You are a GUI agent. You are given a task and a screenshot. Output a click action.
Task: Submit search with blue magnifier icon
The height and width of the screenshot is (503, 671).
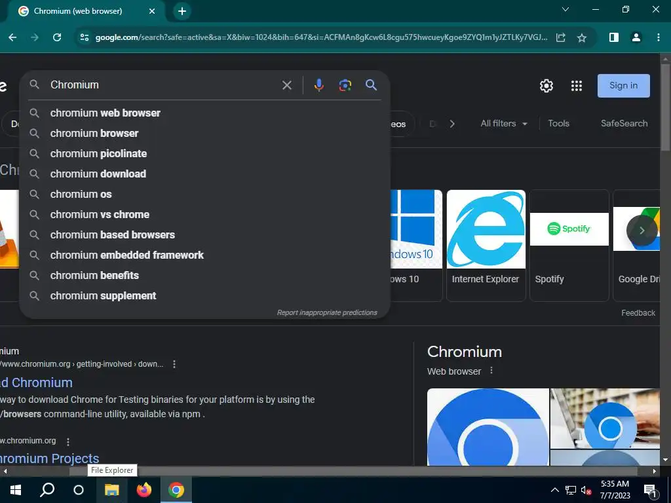coord(371,84)
